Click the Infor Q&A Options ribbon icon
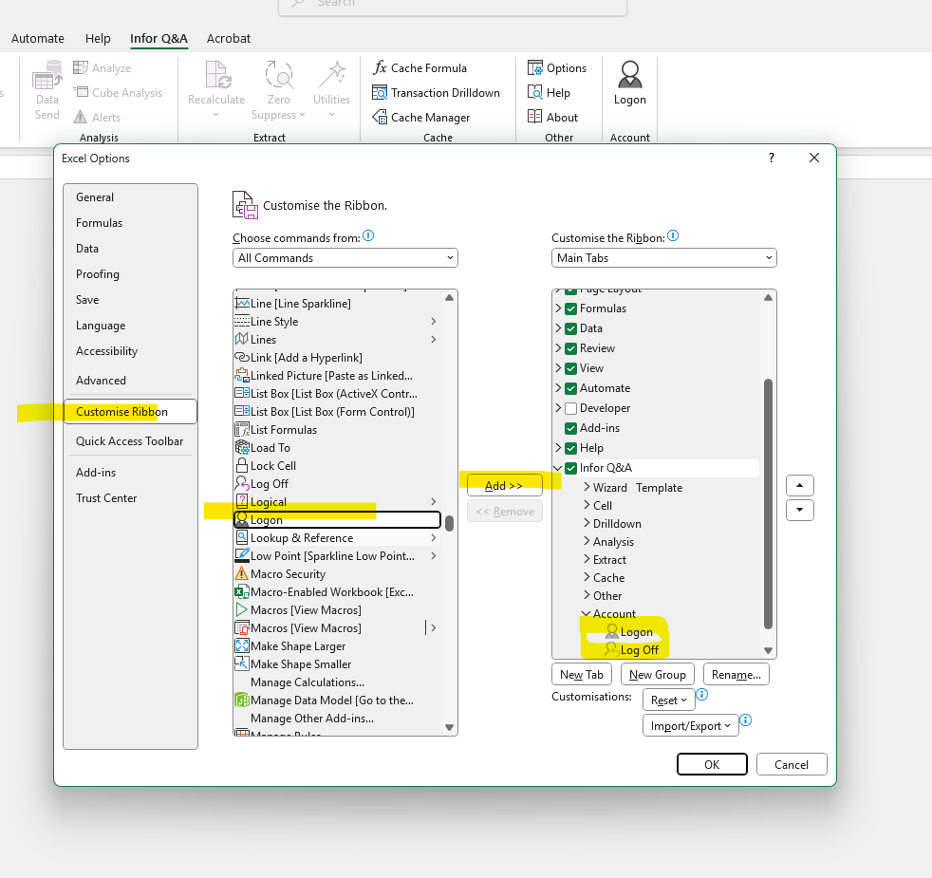 point(535,67)
